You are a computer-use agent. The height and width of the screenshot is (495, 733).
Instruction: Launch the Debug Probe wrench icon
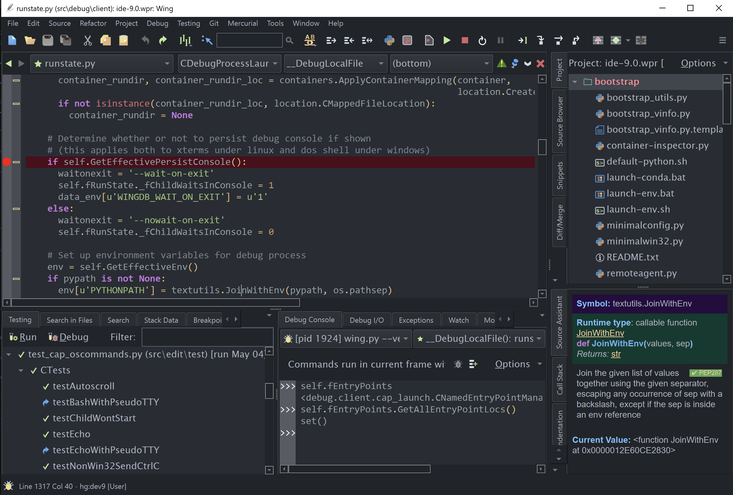407,41
